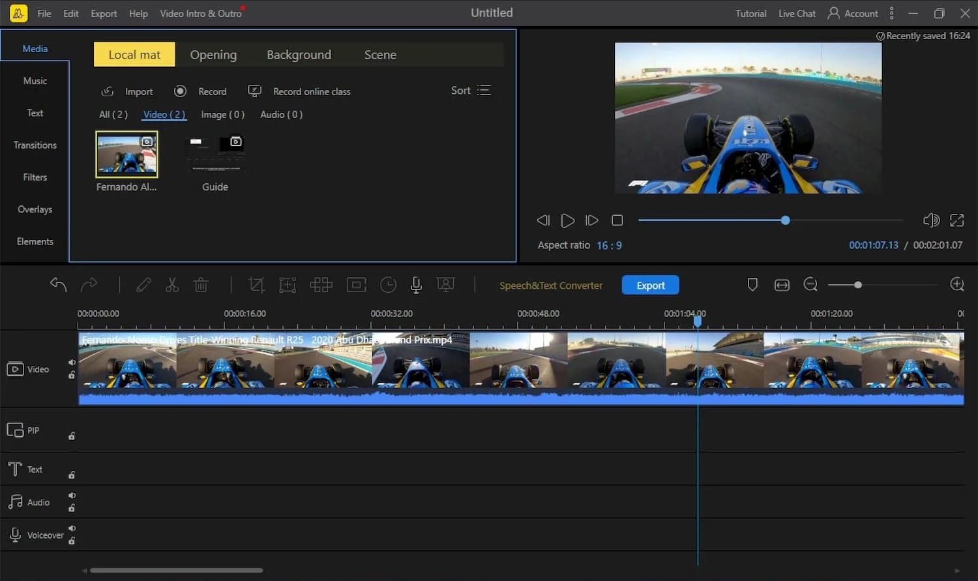Viewport: 978px width, 581px height.
Task: Select the scissors tool to split the clip
Action: click(x=171, y=285)
